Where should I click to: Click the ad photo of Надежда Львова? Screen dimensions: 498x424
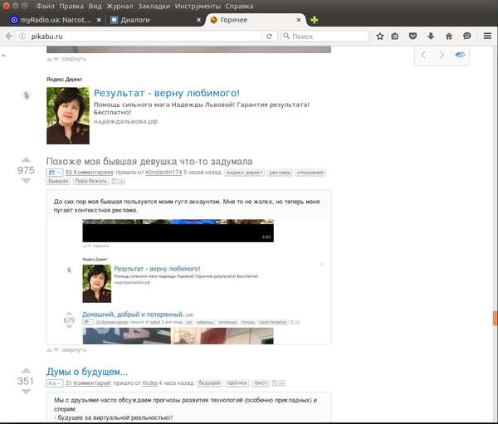[67, 115]
